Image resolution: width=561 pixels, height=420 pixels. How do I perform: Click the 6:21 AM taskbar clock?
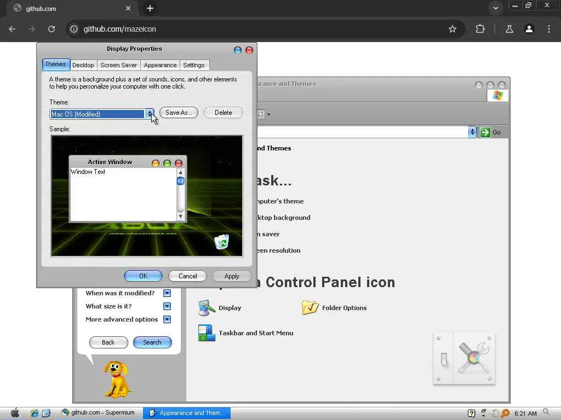pyautogui.click(x=525, y=413)
